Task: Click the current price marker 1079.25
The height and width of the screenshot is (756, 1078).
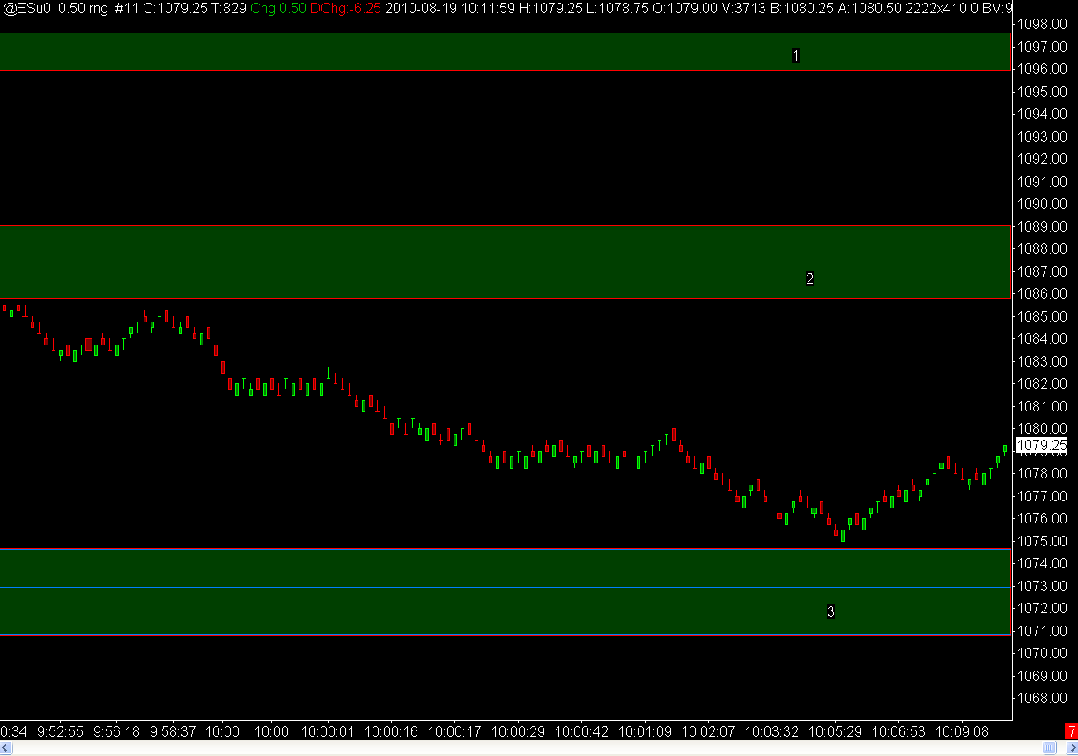Action: coord(1041,446)
